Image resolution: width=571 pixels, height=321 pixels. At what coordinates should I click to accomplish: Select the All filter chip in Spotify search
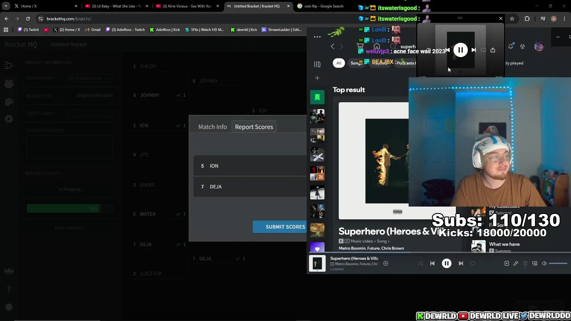pyautogui.click(x=339, y=63)
